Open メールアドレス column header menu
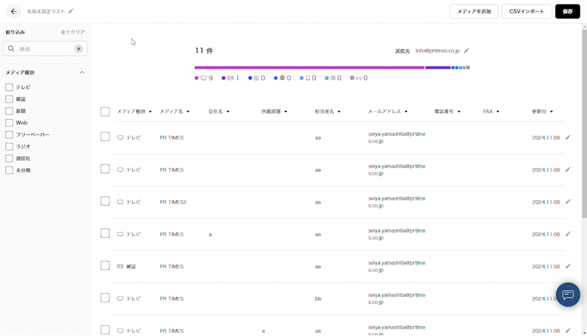The width and height of the screenshot is (587, 336). point(393,112)
